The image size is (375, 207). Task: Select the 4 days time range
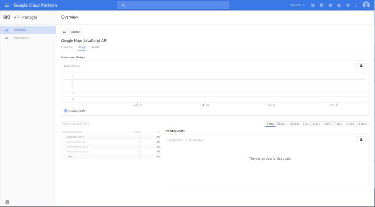pos(327,124)
